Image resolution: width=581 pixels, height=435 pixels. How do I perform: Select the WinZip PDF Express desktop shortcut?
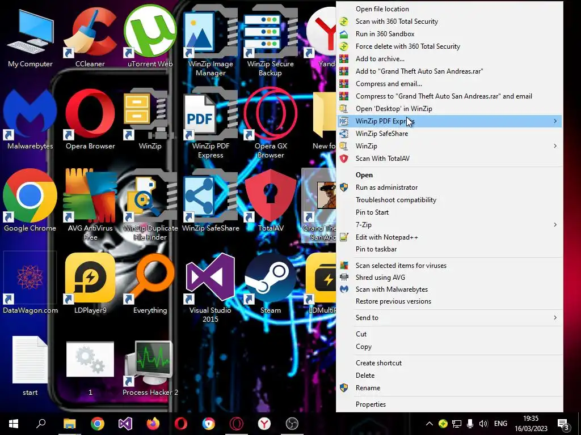coord(210,123)
